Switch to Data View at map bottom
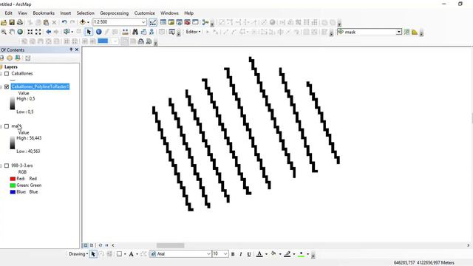 click(86, 245)
